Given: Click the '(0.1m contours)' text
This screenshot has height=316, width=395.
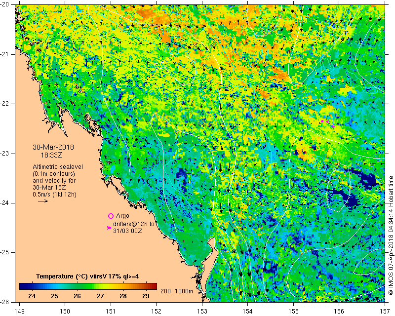Looking at the screenshot, I should click(x=54, y=174).
